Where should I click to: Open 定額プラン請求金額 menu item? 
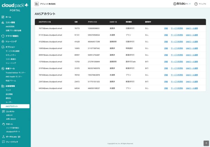click(13, 30)
